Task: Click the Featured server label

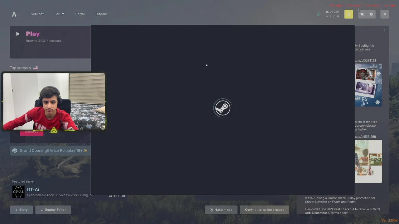Action: tap(23, 181)
